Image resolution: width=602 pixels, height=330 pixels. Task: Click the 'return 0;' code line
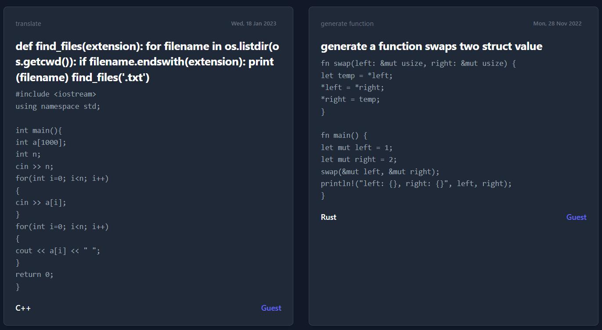pos(34,275)
